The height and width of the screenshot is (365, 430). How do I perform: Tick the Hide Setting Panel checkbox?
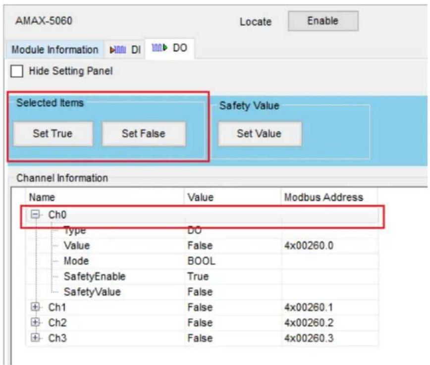point(17,71)
